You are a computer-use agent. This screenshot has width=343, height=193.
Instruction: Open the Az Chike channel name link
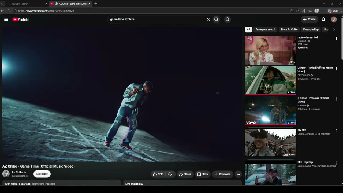17,172
